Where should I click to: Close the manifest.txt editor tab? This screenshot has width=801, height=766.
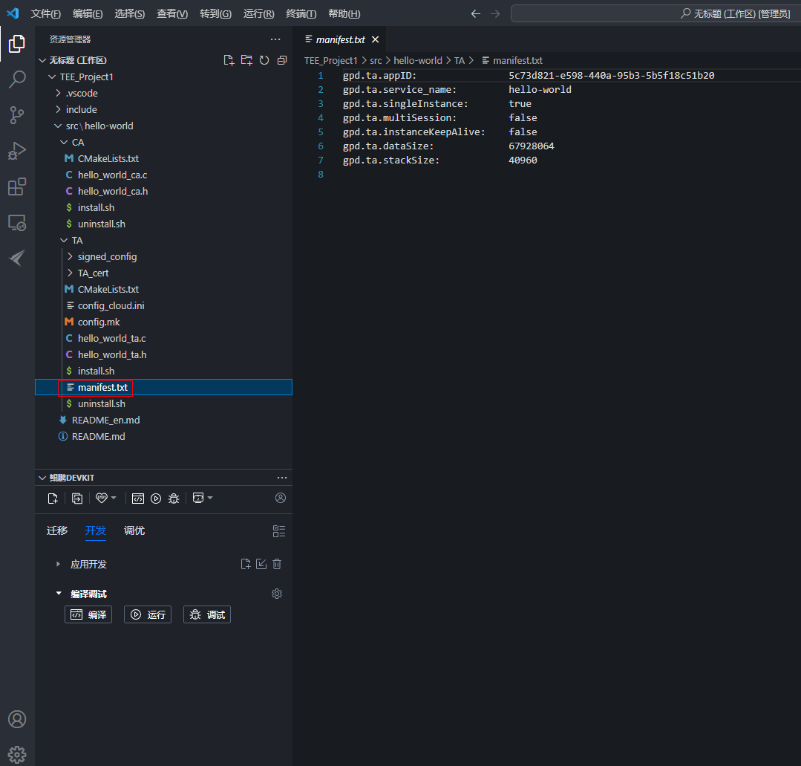(376, 39)
